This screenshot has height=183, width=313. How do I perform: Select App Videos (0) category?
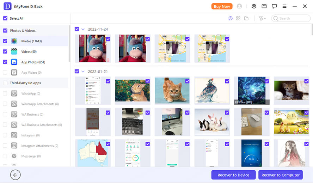(x=34, y=72)
